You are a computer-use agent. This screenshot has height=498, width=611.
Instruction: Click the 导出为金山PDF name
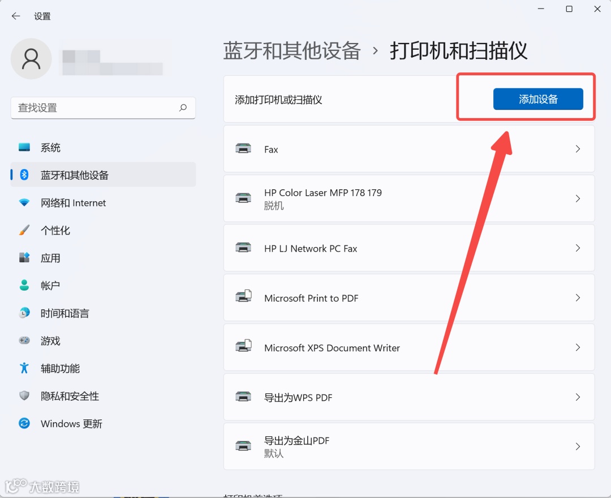(296, 441)
